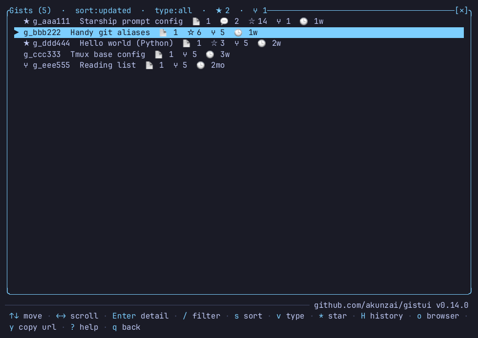Click the clock icon in g_ddd444 row
This screenshot has width=478, height=338.
click(262, 43)
